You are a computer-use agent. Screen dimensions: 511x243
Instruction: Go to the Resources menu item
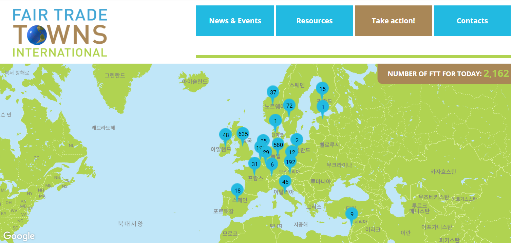314,21
